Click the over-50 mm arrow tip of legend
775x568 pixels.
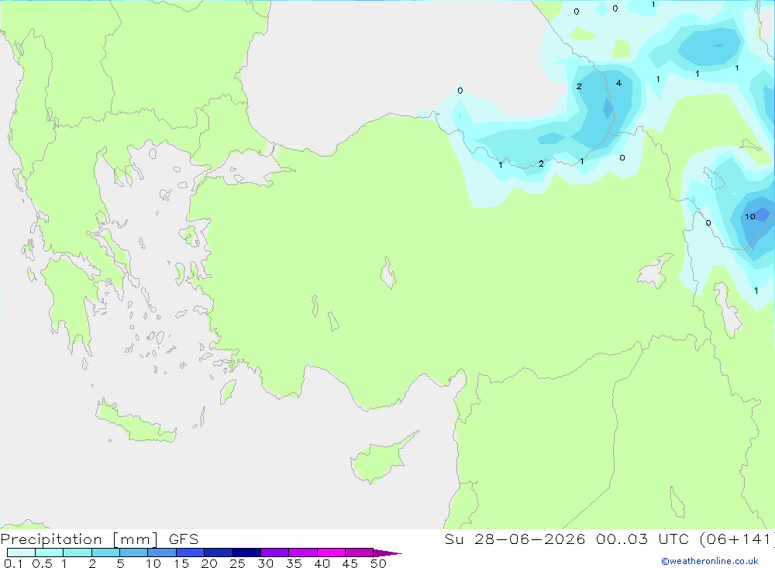pos(387,553)
